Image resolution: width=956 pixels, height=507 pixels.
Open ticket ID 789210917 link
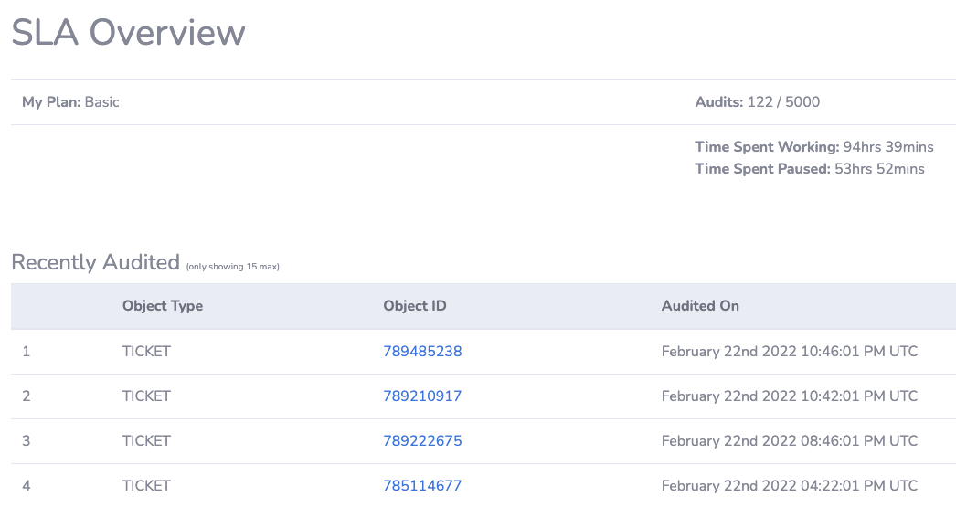click(x=422, y=396)
